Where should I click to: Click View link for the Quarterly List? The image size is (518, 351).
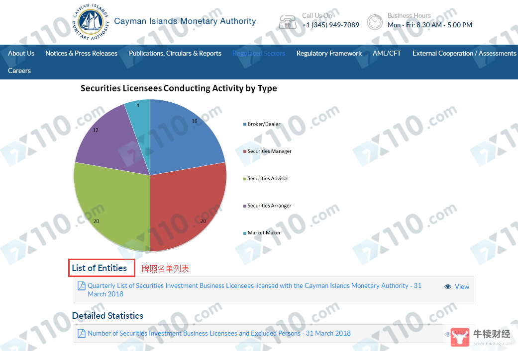[462, 287]
